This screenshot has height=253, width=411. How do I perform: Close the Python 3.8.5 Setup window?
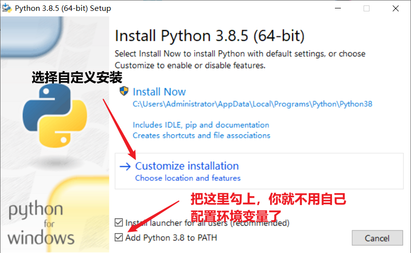click(396, 8)
